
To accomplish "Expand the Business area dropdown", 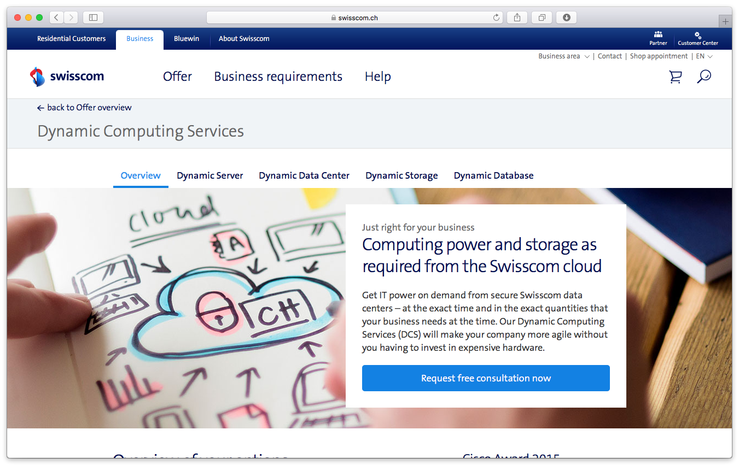I will pyautogui.click(x=564, y=56).
